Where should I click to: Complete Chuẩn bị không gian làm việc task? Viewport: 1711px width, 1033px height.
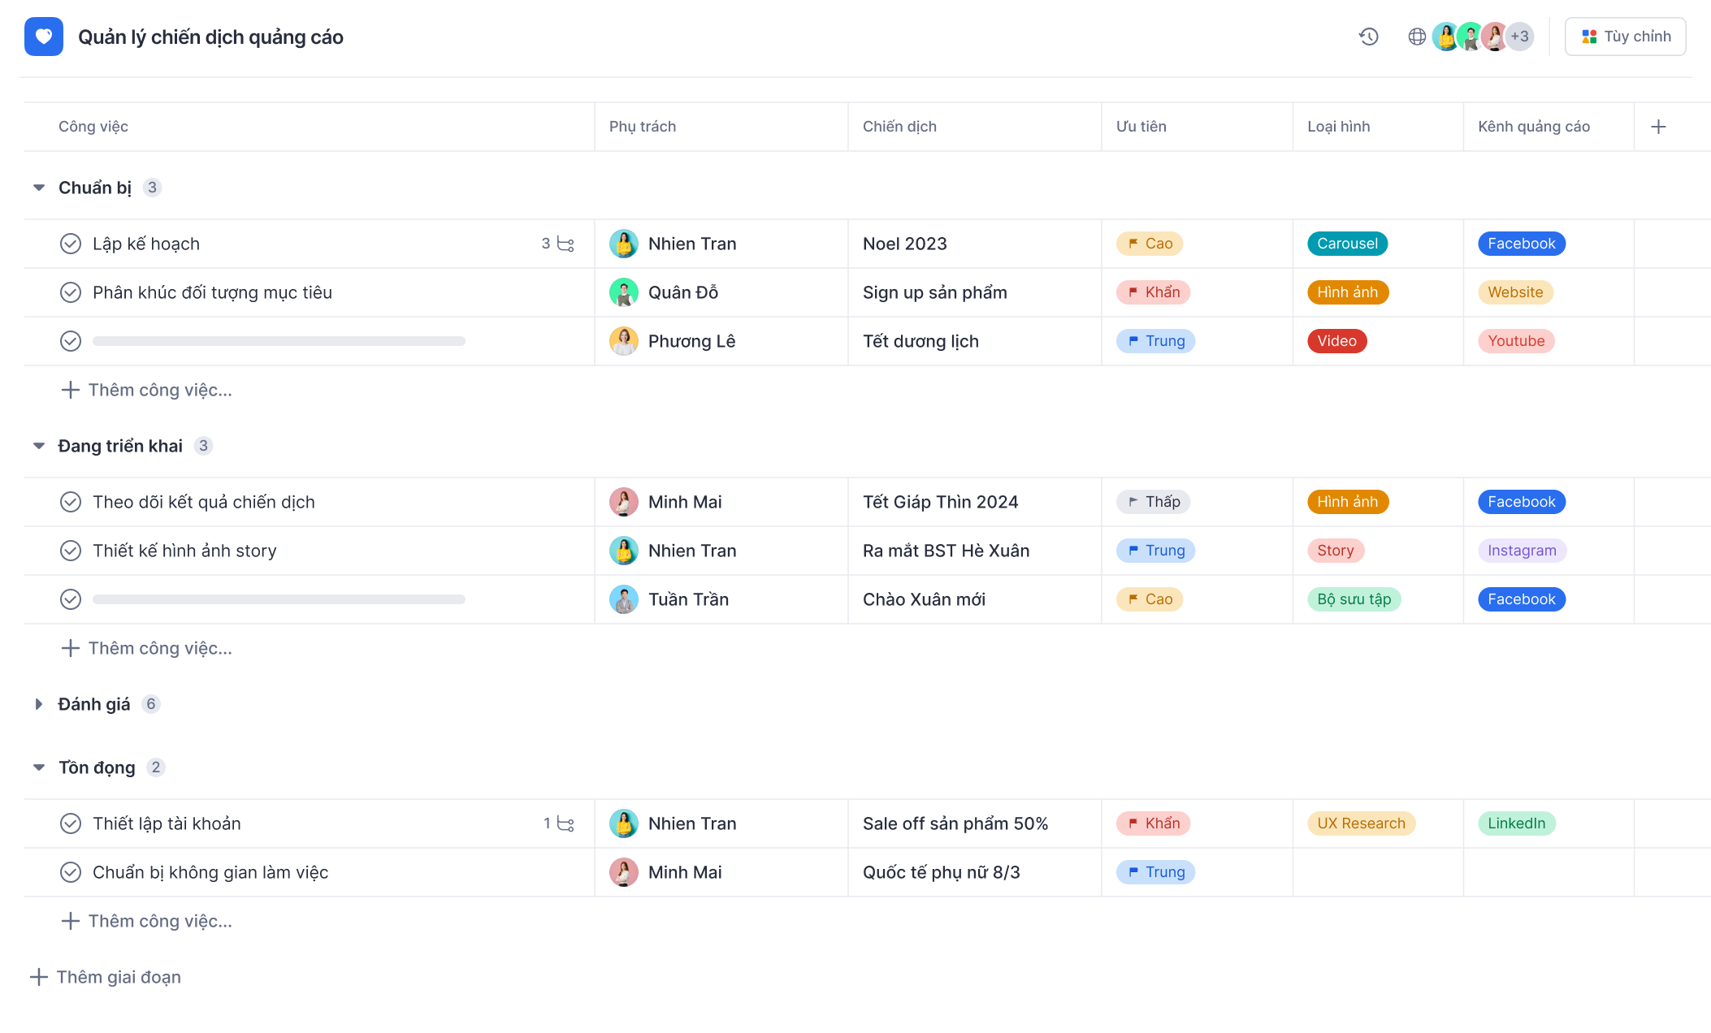tap(71, 872)
